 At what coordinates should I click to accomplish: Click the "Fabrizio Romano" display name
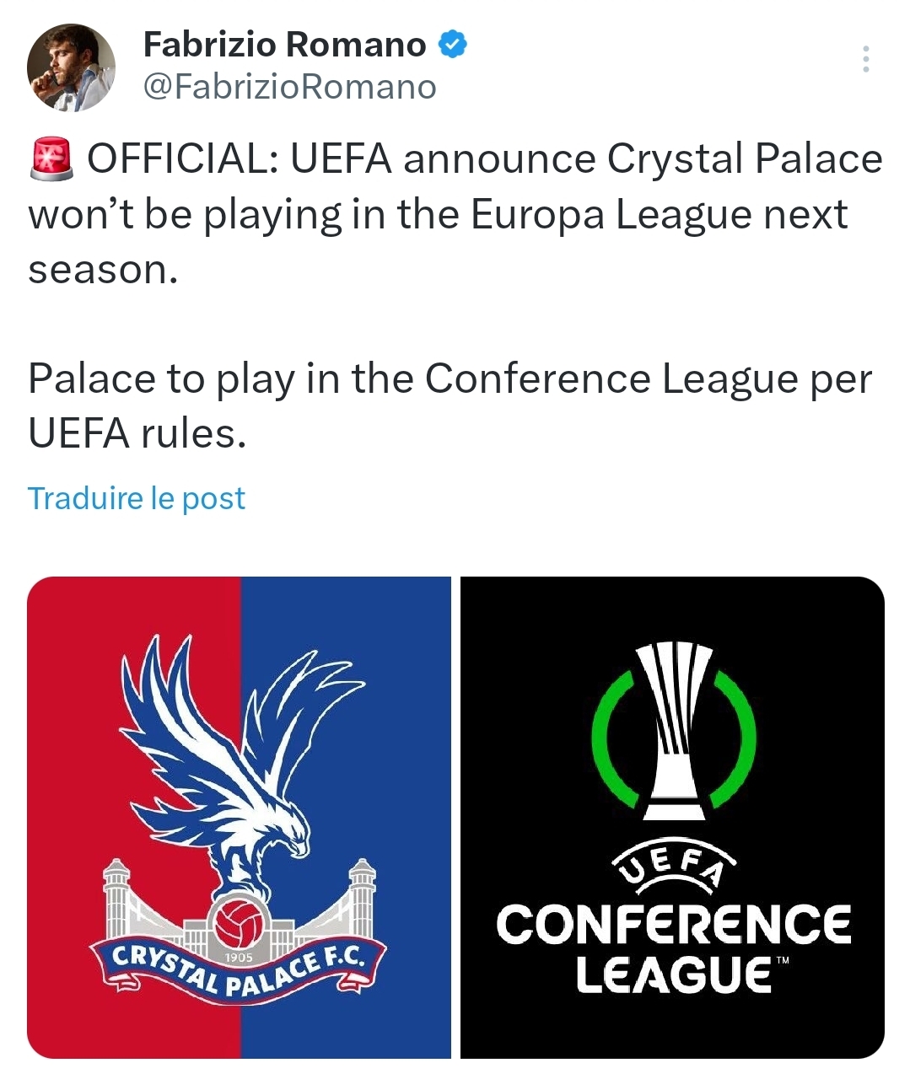click(x=284, y=45)
